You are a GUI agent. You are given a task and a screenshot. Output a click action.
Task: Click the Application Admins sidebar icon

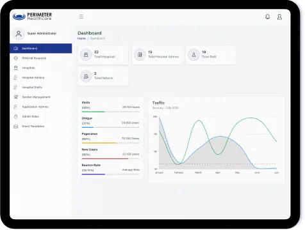click(15, 107)
